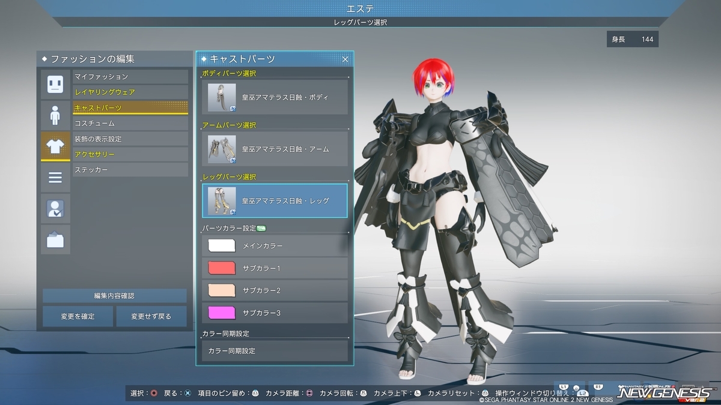This screenshot has width=721, height=405.
Task: Click 変更を確定 button
Action: (78, 316)
